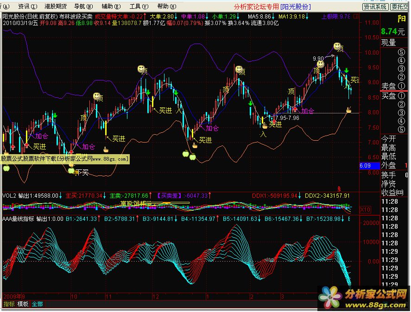Click the 收益(四) label in quote panel
Screen dimensions: 411x312
[x=392, y=193]
